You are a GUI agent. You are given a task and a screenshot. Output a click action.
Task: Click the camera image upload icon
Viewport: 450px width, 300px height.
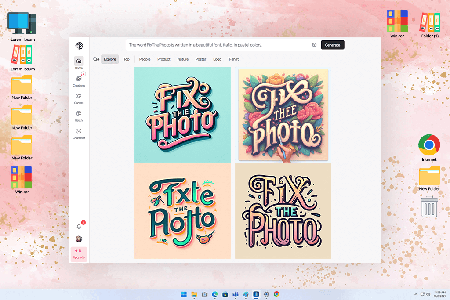(x=314, y=45)
